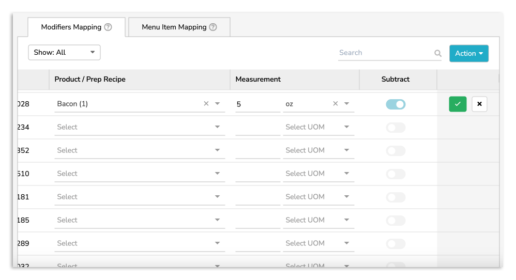Open the Action button menu
Screen dimensions: 516x280
tap(468, 53)
